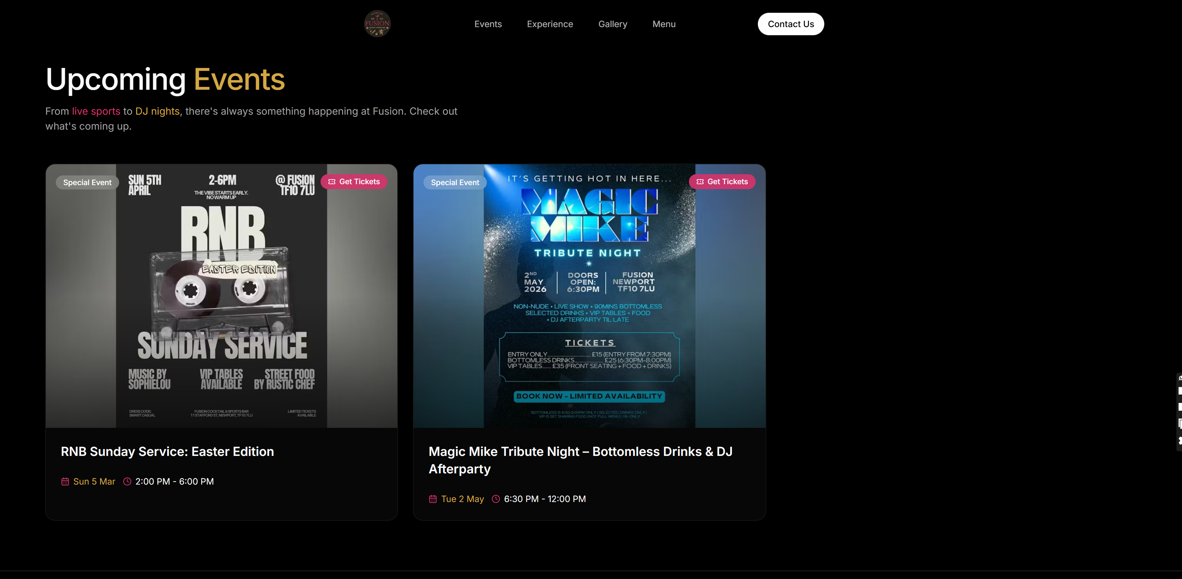The height and width of the screenshot is (579, 1182).
Task: Click the ticket icon on RNB Get Tickets button
Action: click(x=331, y=182)
